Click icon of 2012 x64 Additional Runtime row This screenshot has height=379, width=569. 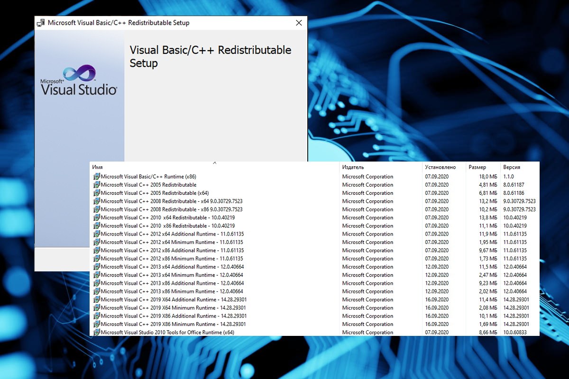96,234
